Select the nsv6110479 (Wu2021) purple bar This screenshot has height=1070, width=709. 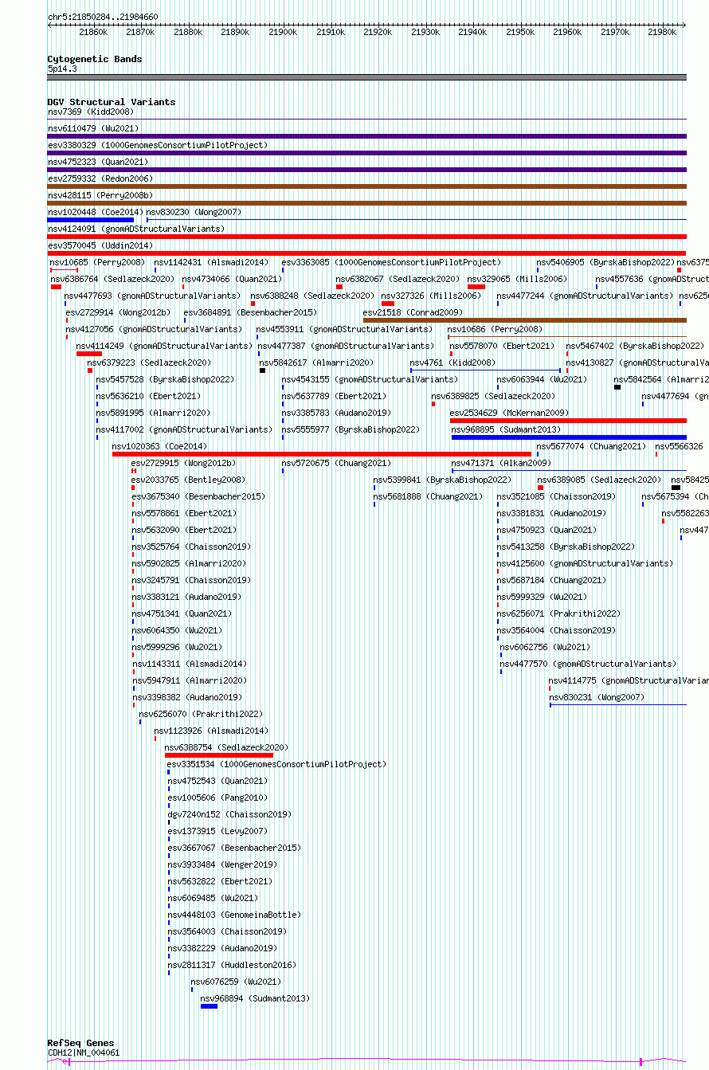[366, 136]
